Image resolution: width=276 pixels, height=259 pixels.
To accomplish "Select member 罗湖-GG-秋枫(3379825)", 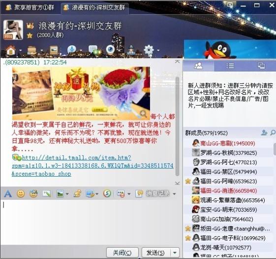I will pyautogui.click(x=229, y=153).
